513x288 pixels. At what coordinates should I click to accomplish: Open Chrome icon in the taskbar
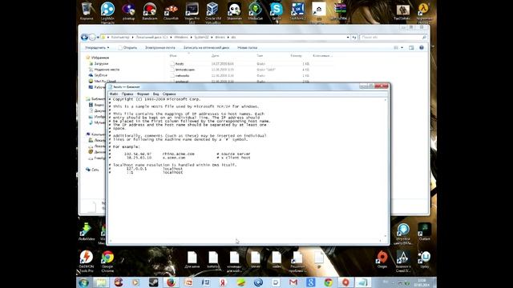pyautogui.click(x=328, y=282)
